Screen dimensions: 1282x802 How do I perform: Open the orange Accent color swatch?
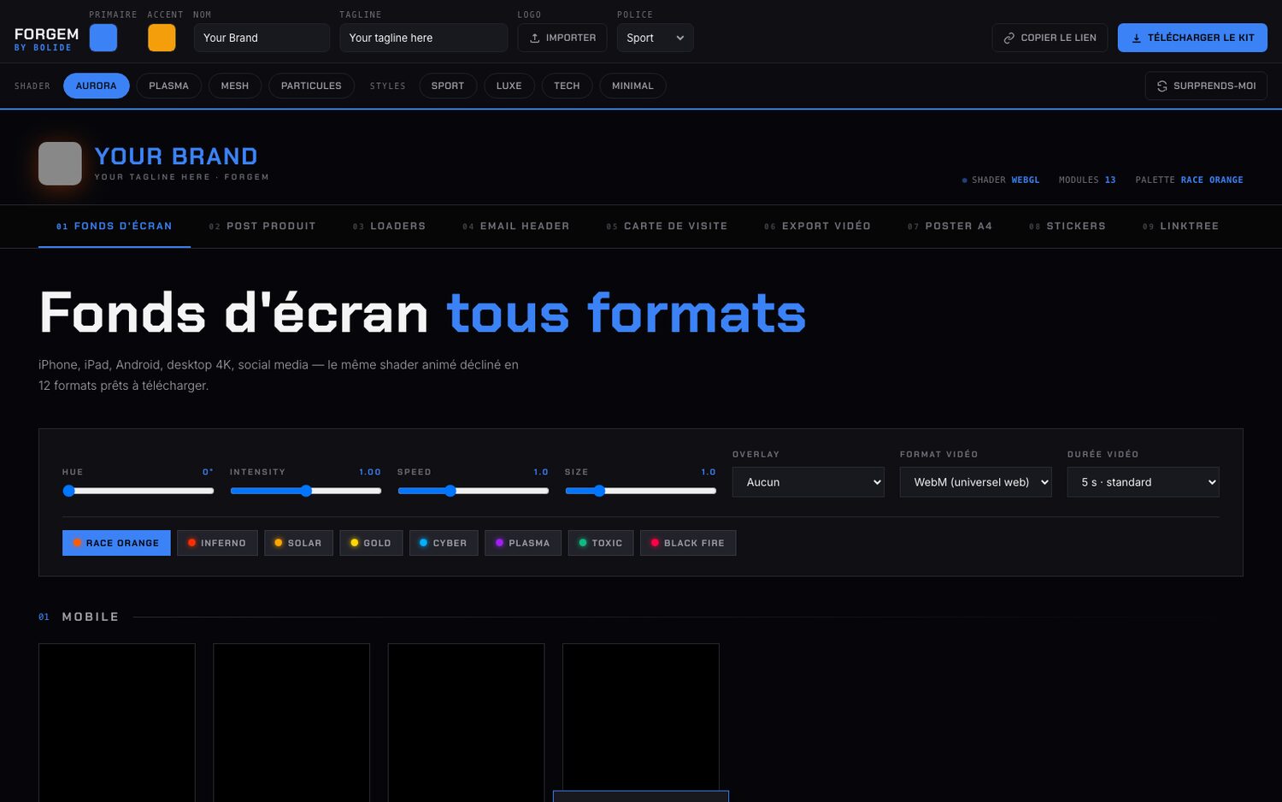point(162,38)
